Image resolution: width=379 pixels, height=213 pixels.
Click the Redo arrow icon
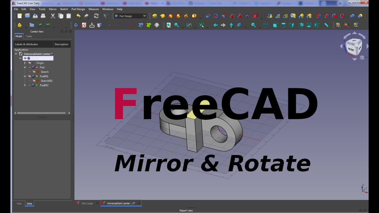86,16
